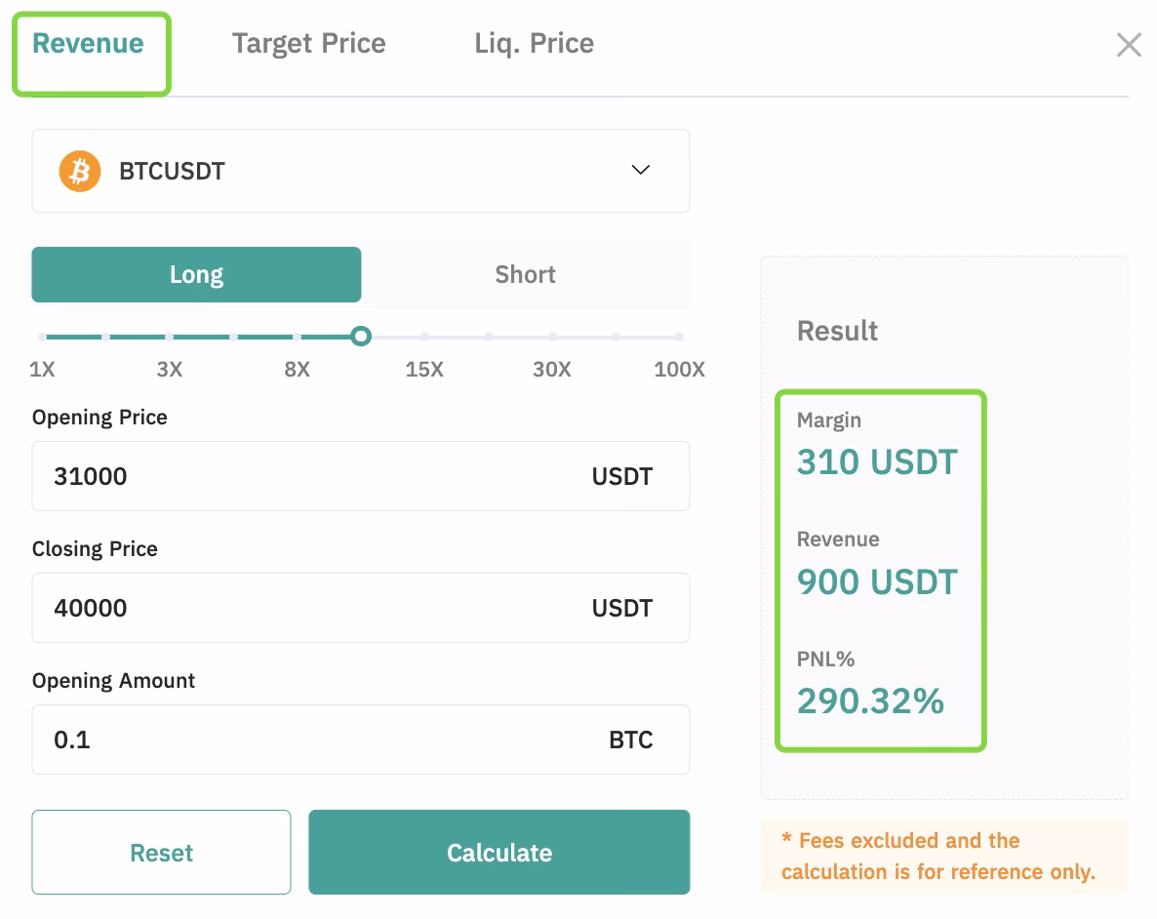Select the Revenue tab
The width and height of the screenshot is (1157, 919).
(87, 43)
